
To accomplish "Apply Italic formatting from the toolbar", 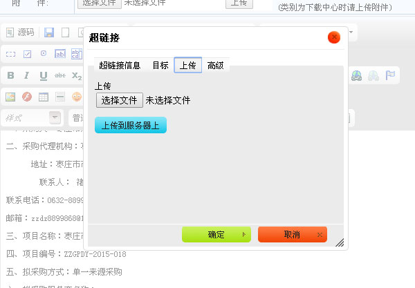I will [27, 75].
